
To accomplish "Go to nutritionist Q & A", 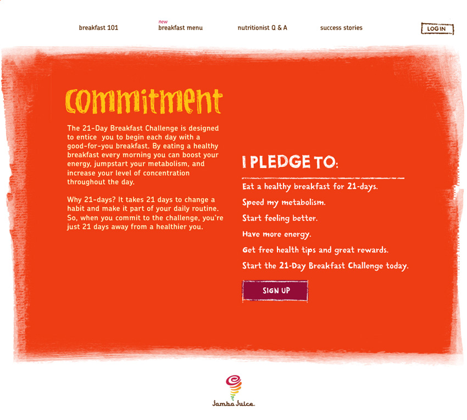I will tap(262, 27).
